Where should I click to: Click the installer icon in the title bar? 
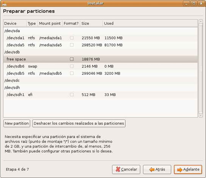(x=4, y=3)
